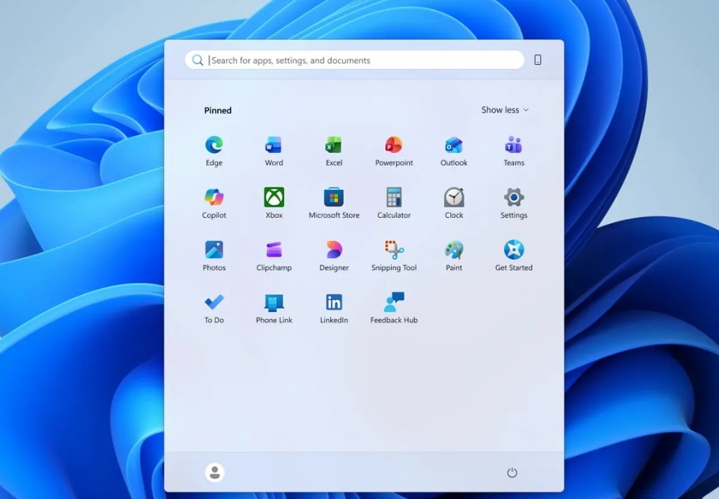Viewport: 719px width, 499px height.
Task: Launch the Xbox app
Action: coord(274,204)
